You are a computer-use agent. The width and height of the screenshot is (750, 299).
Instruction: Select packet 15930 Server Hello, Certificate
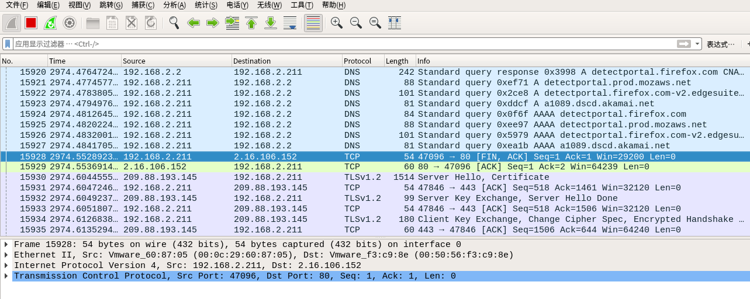375,178
